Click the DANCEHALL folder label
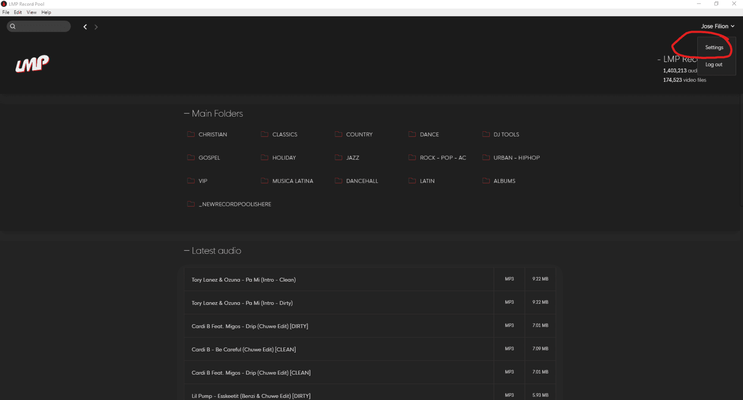Screen dimensions: 743x400 click(362, 181)
